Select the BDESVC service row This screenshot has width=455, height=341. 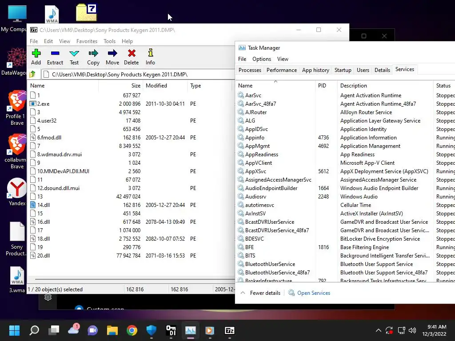click(x=345, y=238)
